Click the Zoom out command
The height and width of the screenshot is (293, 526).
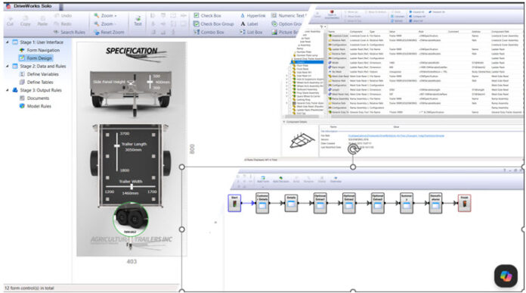click(x=105, y=24)
